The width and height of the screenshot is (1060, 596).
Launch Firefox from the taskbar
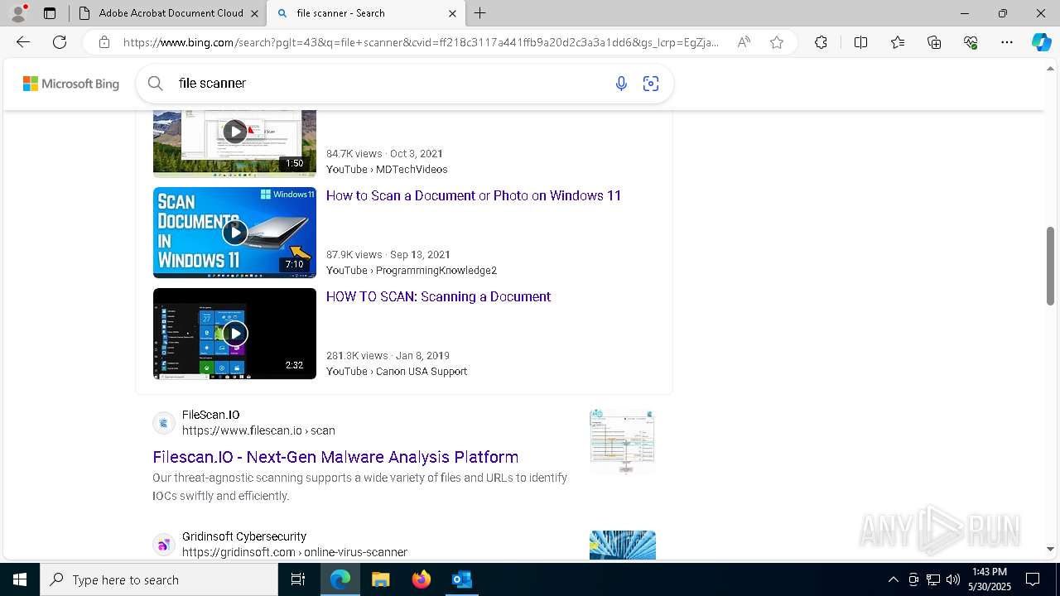[422, 579]
